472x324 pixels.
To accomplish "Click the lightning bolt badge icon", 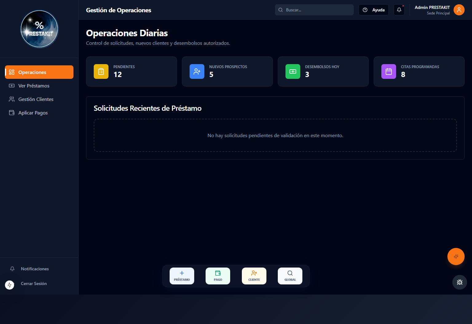I will tap(10, 285).
